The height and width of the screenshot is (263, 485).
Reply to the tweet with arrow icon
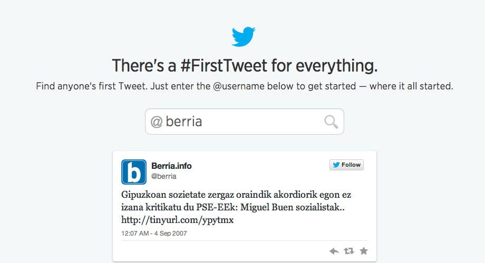coord(334,251)
